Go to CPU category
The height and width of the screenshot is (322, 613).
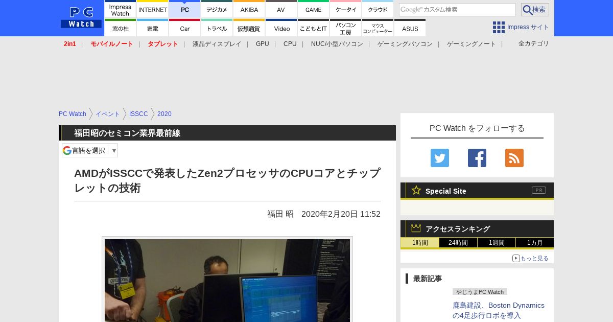click(x=290, y=44)
